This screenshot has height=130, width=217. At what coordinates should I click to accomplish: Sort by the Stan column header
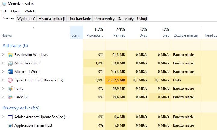click(76, 32)
